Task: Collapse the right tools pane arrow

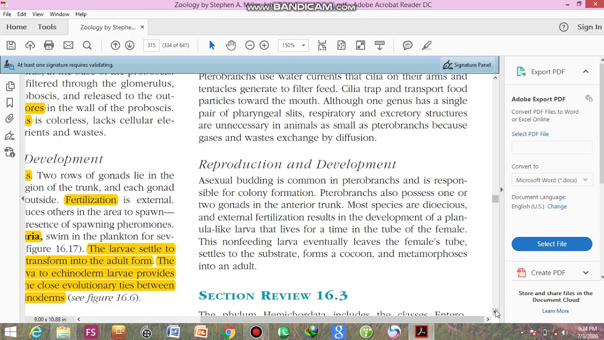Action: pyautogui.click(x=501, y=189)
